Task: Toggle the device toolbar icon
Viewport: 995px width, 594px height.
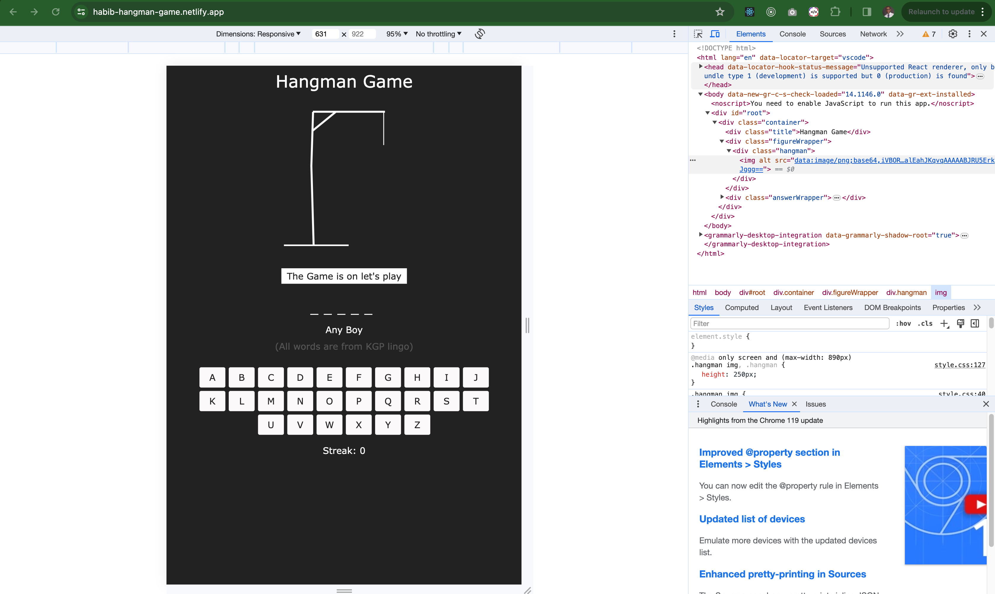Action: (x=715, y=34)
